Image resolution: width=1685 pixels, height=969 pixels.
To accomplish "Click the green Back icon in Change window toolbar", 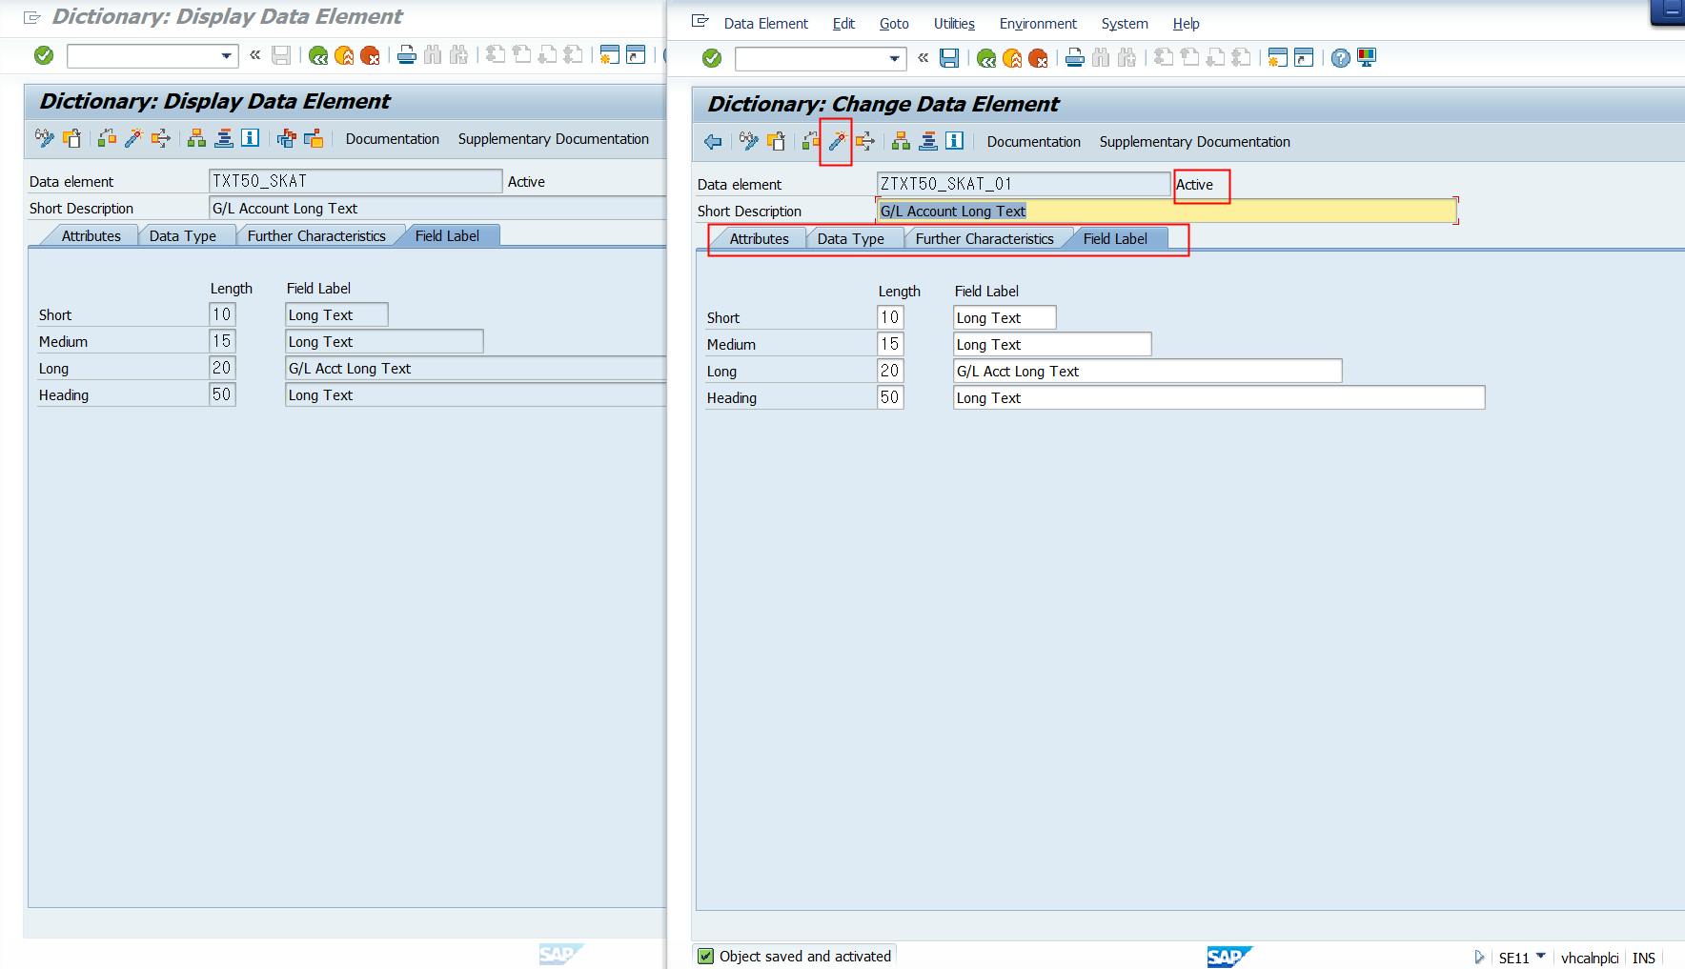I will [x=986, y=58].
